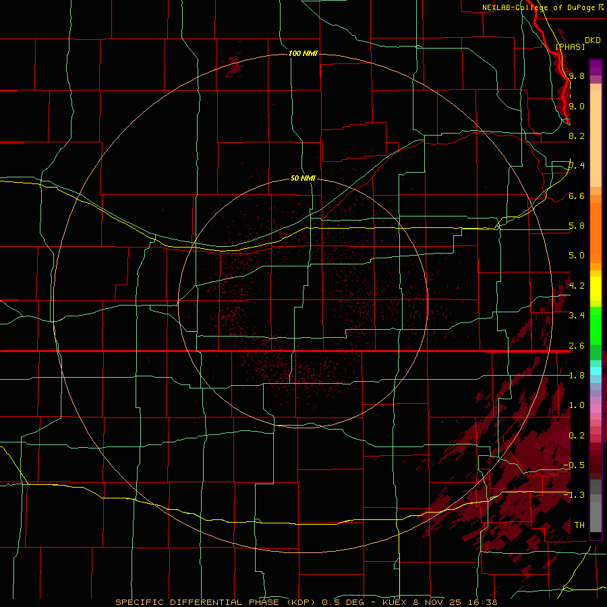Click the 1.0 scale value
This screenshot has width=607, height=607.
coord(577,405)
